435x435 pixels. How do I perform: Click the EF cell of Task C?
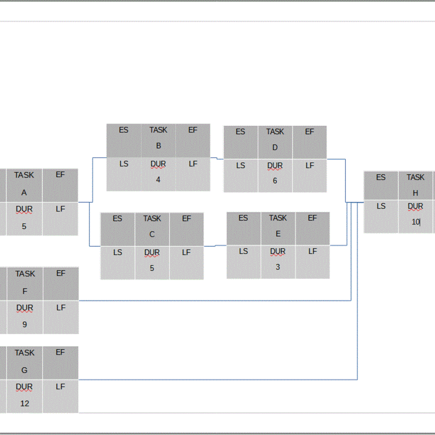click(x=186, y=229)
